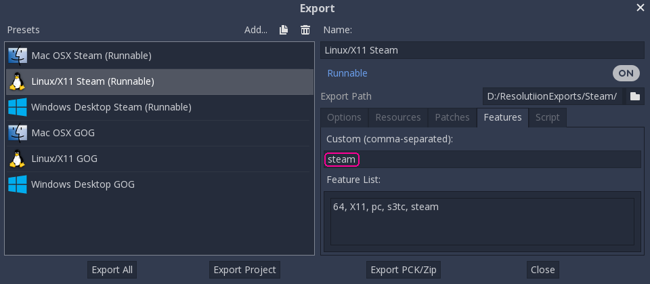The width and height of the screenshot is (650, 284).
Task: Click the delete preset trash icon
Action: [x=305, y=30]
